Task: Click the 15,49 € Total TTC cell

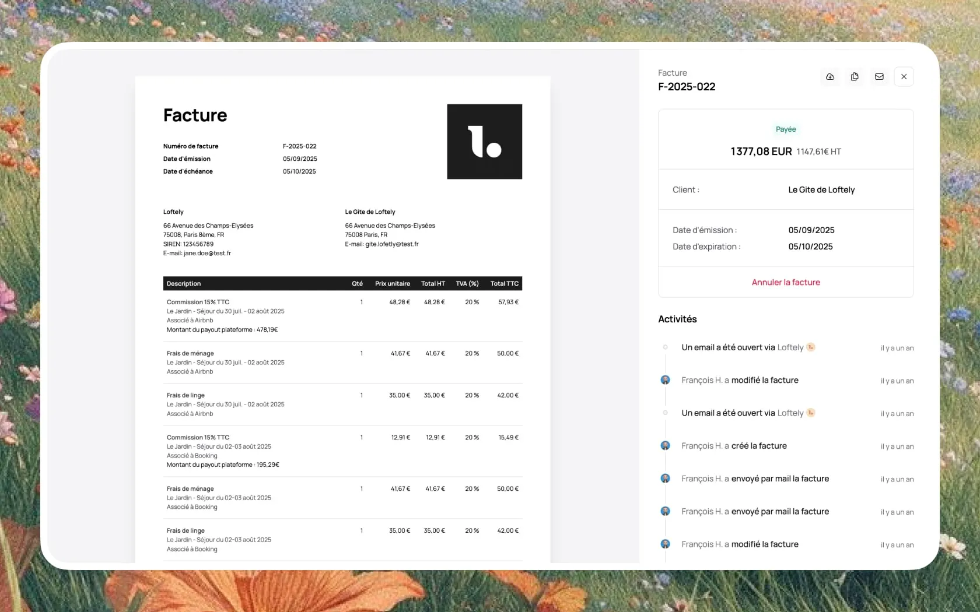Action: point(508,438)
